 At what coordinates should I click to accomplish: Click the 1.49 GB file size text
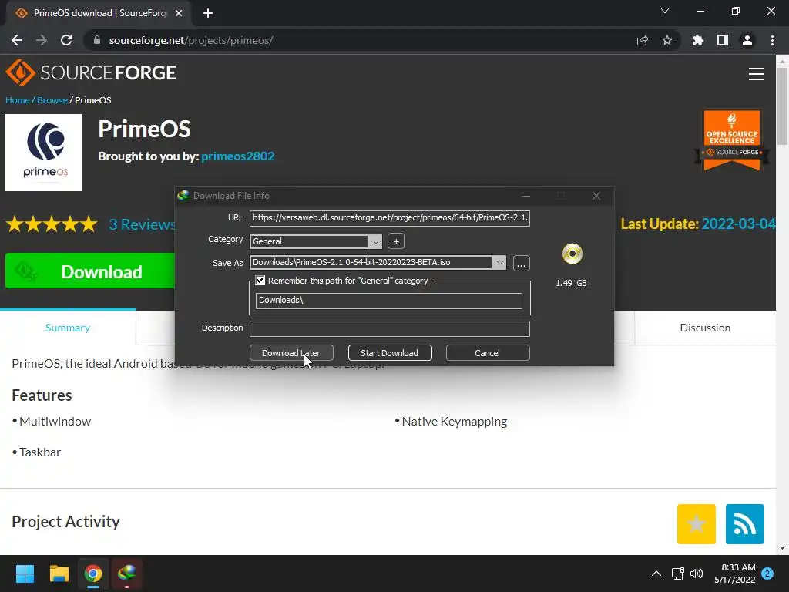tap(571, 283)
